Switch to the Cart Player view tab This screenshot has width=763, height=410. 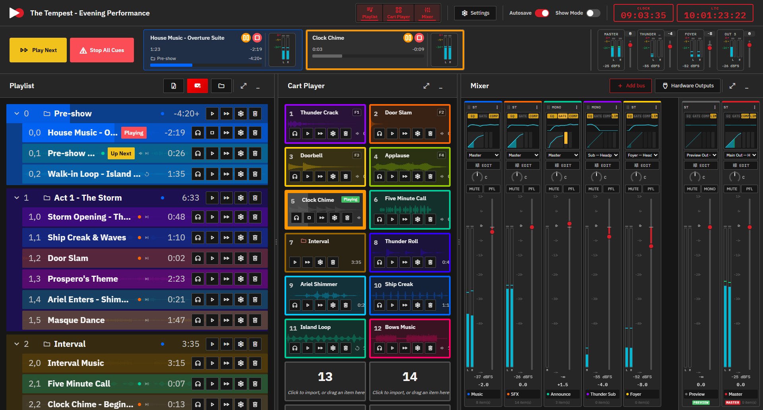pos(398,13)
